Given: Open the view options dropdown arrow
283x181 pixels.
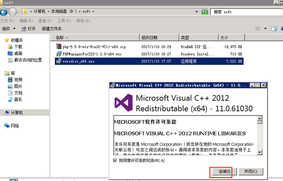Looking at the screenshot, I should point(265,29).
